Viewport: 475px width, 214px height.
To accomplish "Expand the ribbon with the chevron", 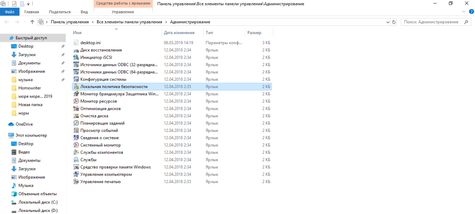I will (465, 11).
